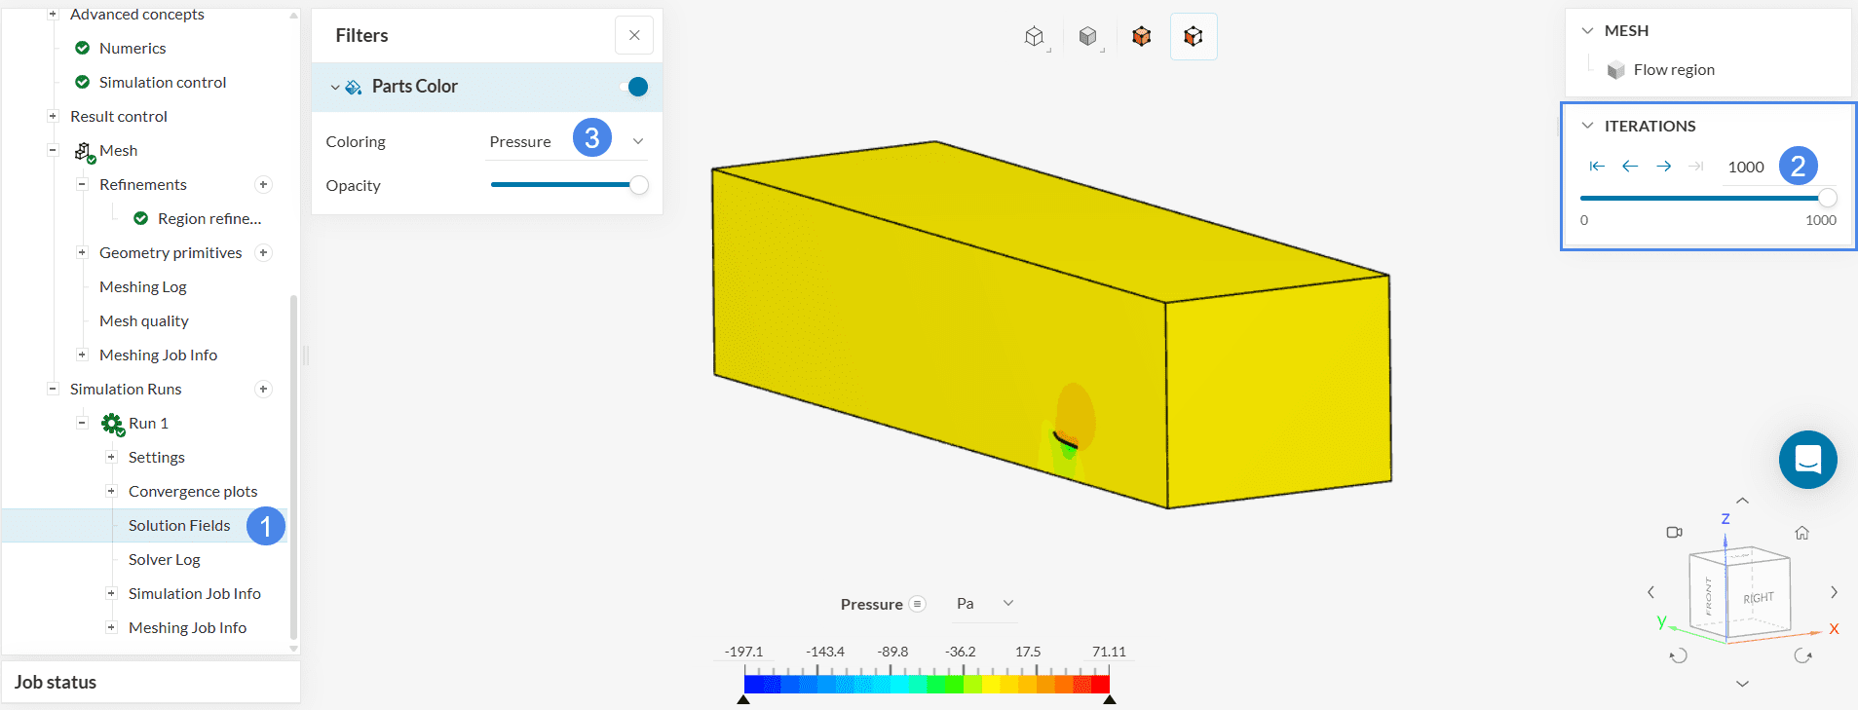
Task: Click the Opacity slider handle
Action: pyautogui.click(x=639, y=185)
